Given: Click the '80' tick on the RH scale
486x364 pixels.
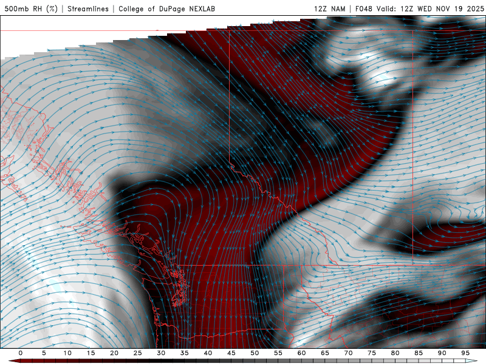Looking at the screenshot, I should [395, 353].
